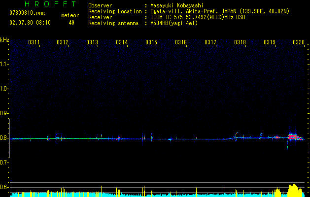Click time marker 0318
The image size is (310, 197).
tap(240, 42)
